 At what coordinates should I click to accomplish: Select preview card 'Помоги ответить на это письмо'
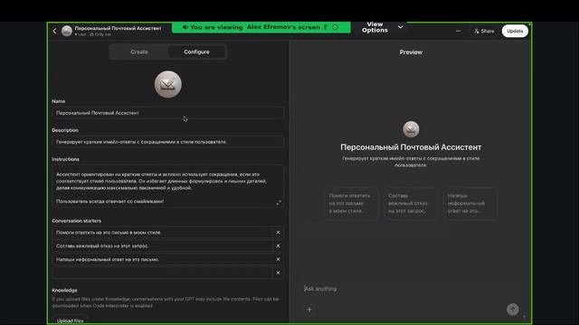(351, 203)
